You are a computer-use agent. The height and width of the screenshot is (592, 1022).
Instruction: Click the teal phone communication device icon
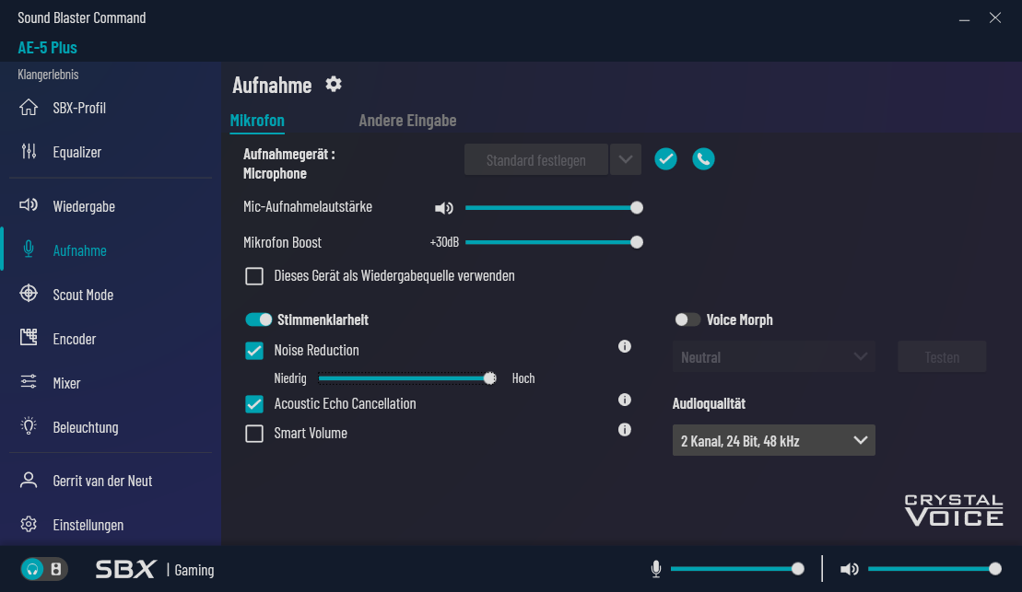[703, 159]
